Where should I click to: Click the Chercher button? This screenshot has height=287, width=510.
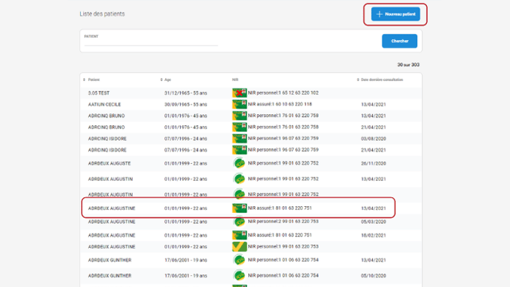tap(400, 41)
